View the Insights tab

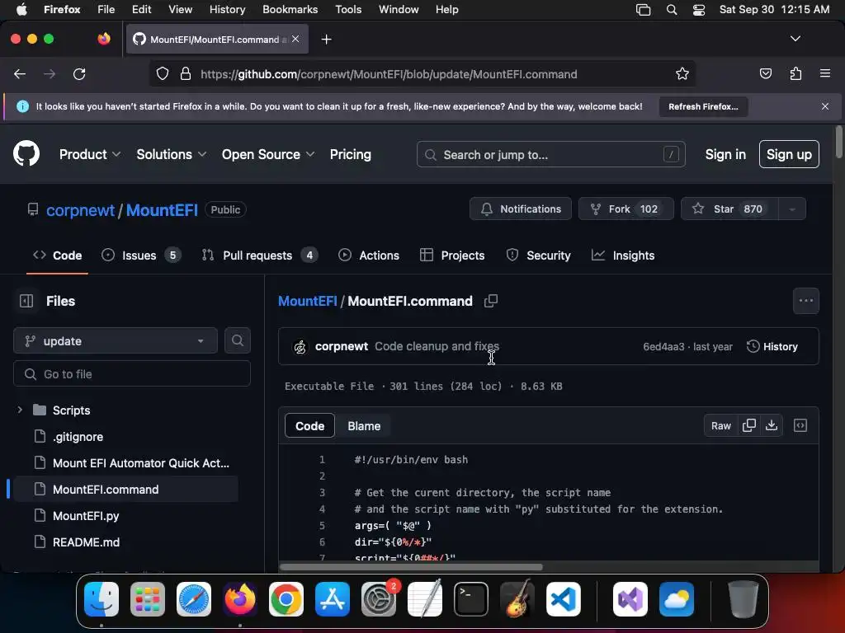pos(623,256)
